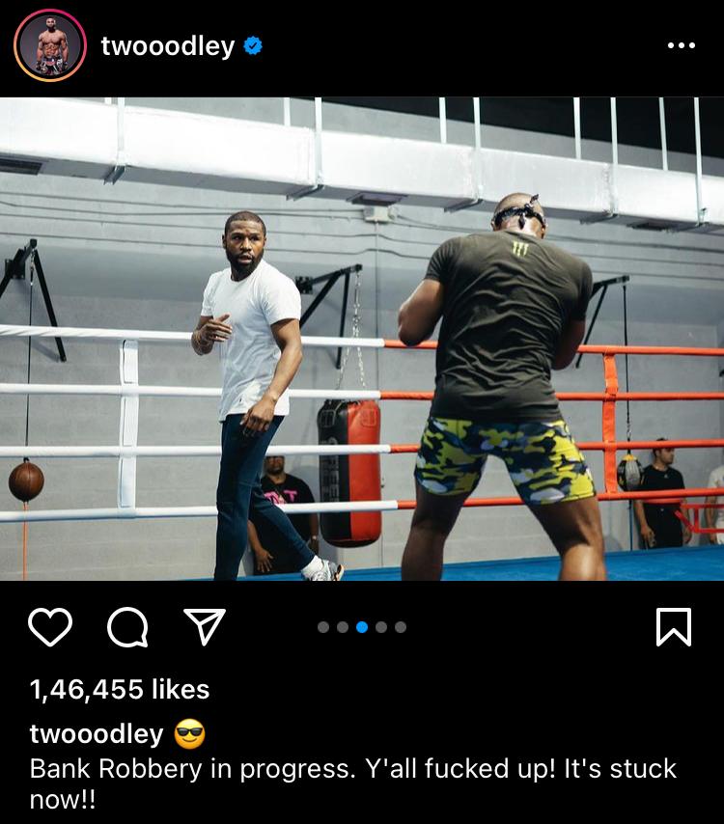This screenshot has width=724, height=824.
Task: Open the twooodley username in header
Action: click(168, 46)
